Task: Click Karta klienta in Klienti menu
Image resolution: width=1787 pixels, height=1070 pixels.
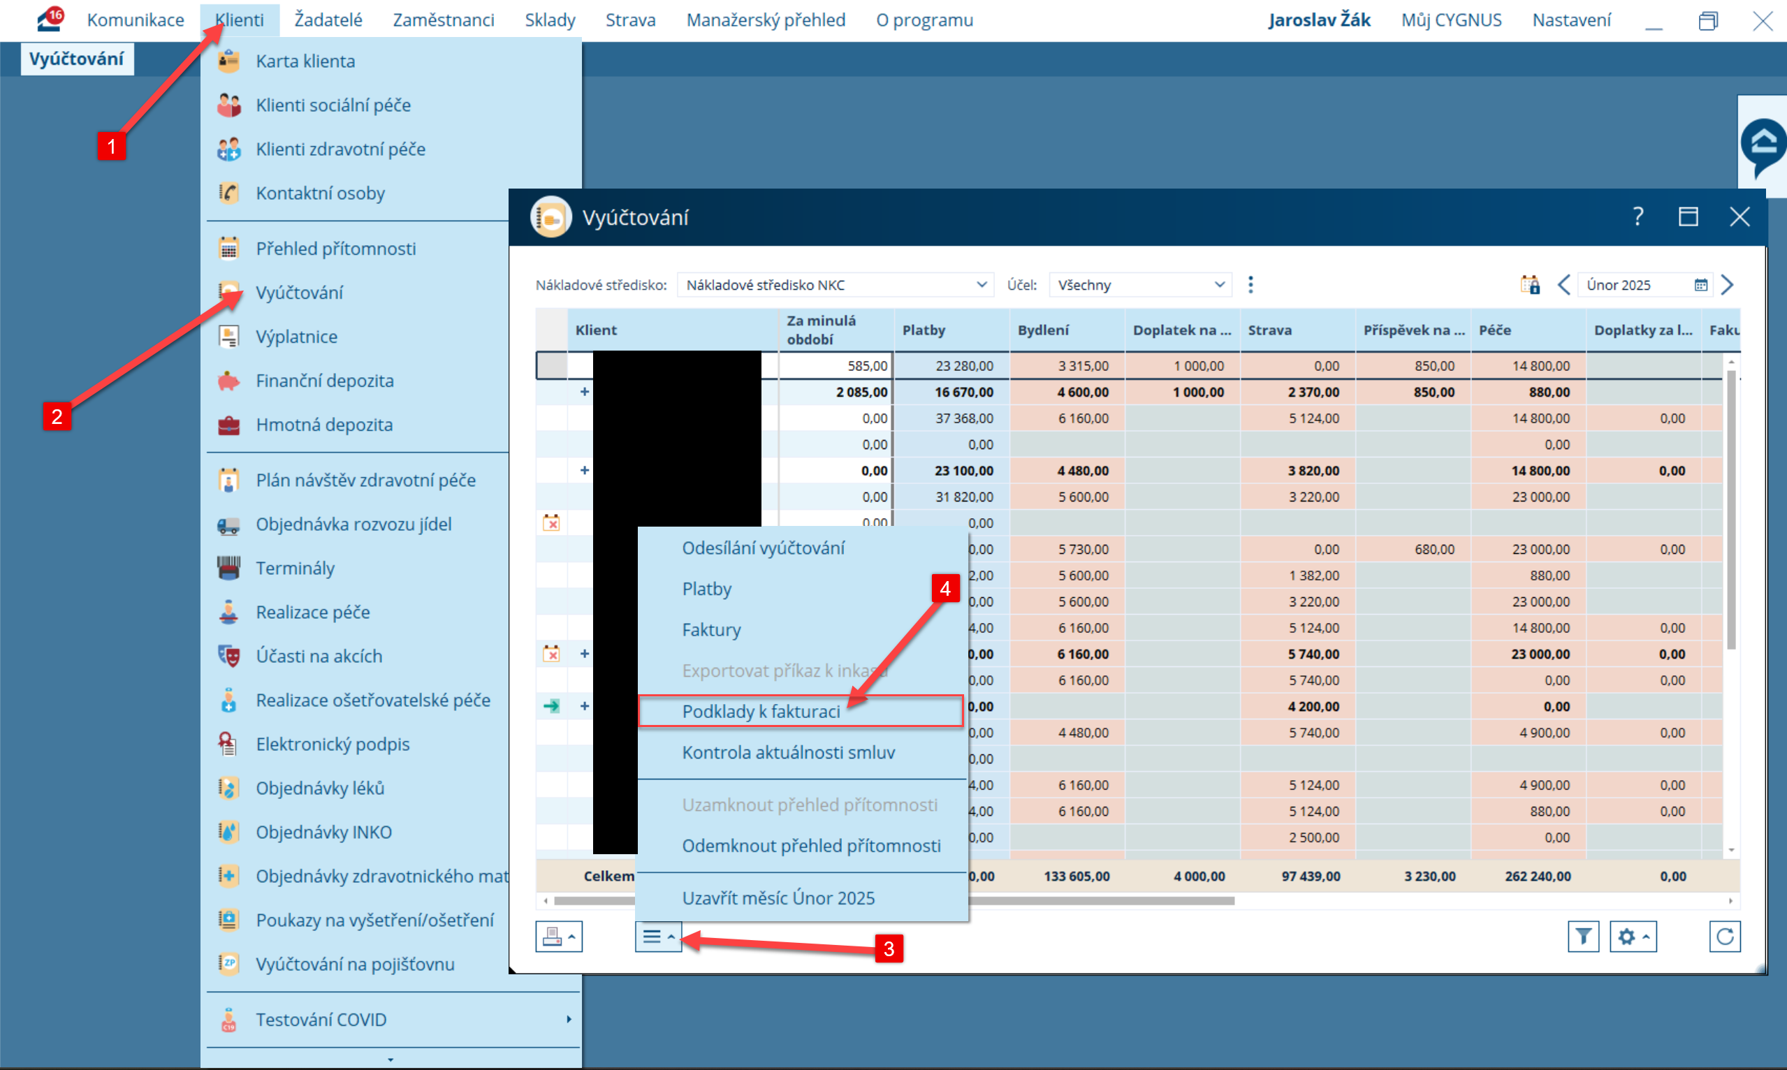Action: click(305, 61)
